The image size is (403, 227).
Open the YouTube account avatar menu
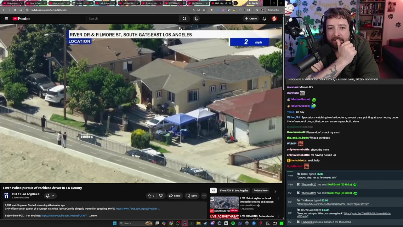coord(274,19)
